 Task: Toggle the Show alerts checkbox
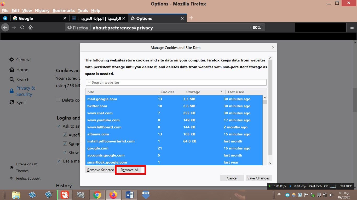pyautogui.click(x=65, y=152)
